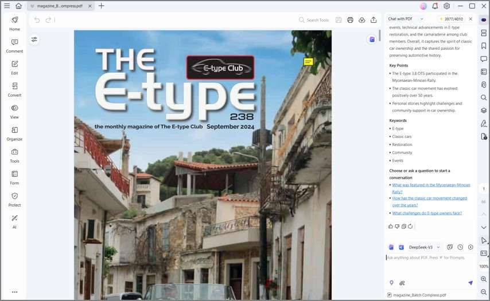The height and width of the screenshot is (301, 490).
Task: Open the AI section in left sidebar
Action: (14, 222)
